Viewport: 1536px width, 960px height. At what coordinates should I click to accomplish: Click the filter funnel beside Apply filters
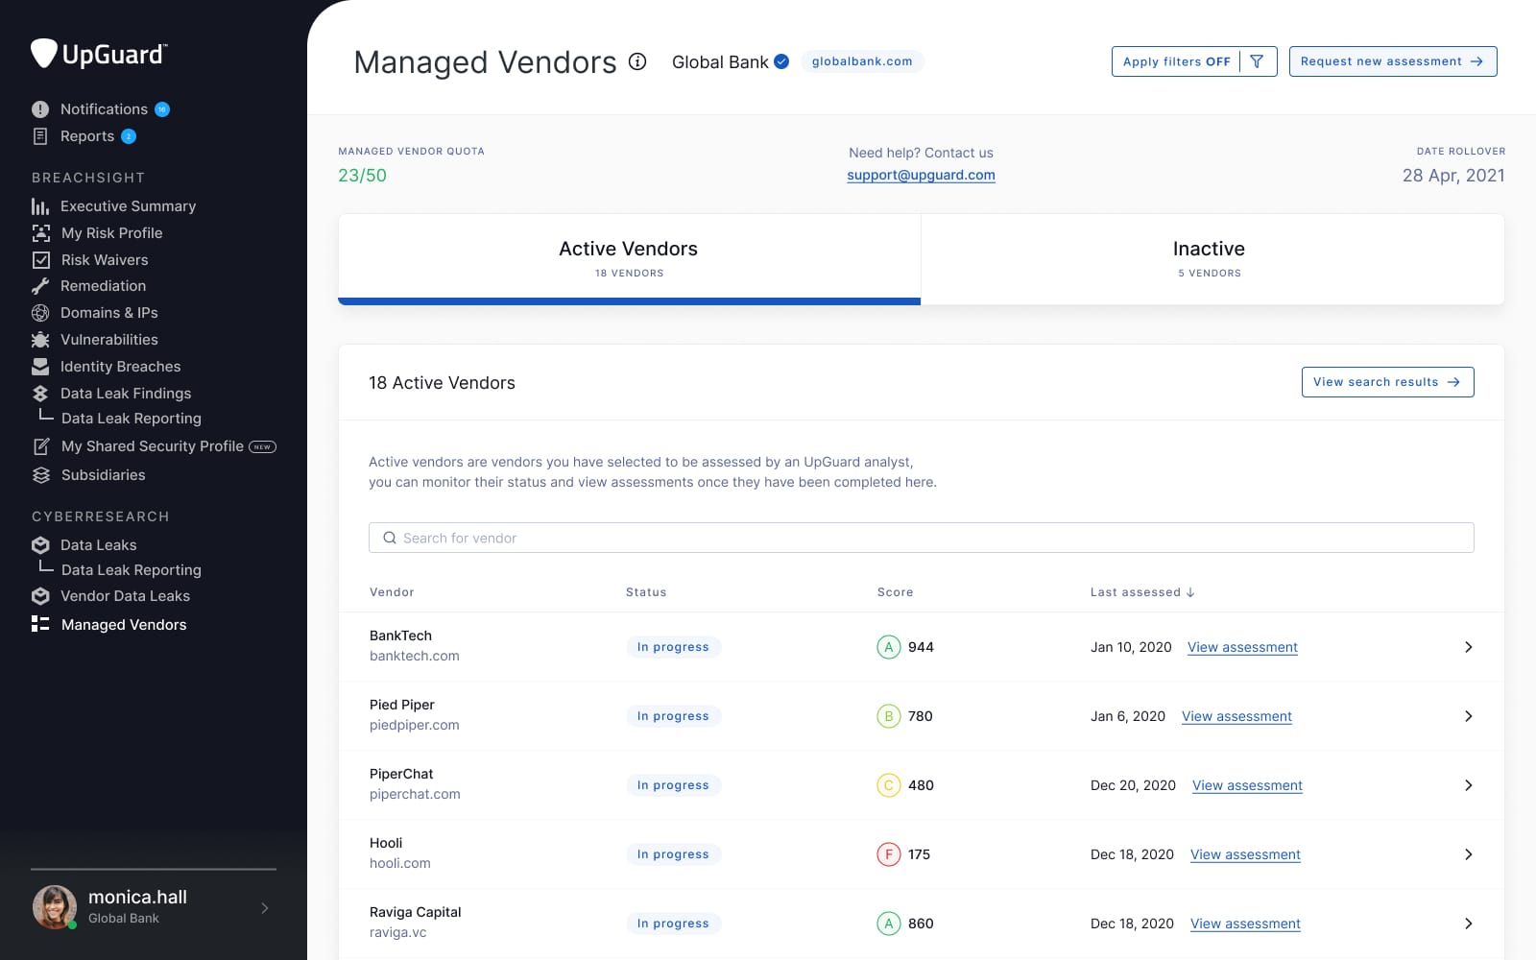pyautogui.click(x=1258, y=60)
